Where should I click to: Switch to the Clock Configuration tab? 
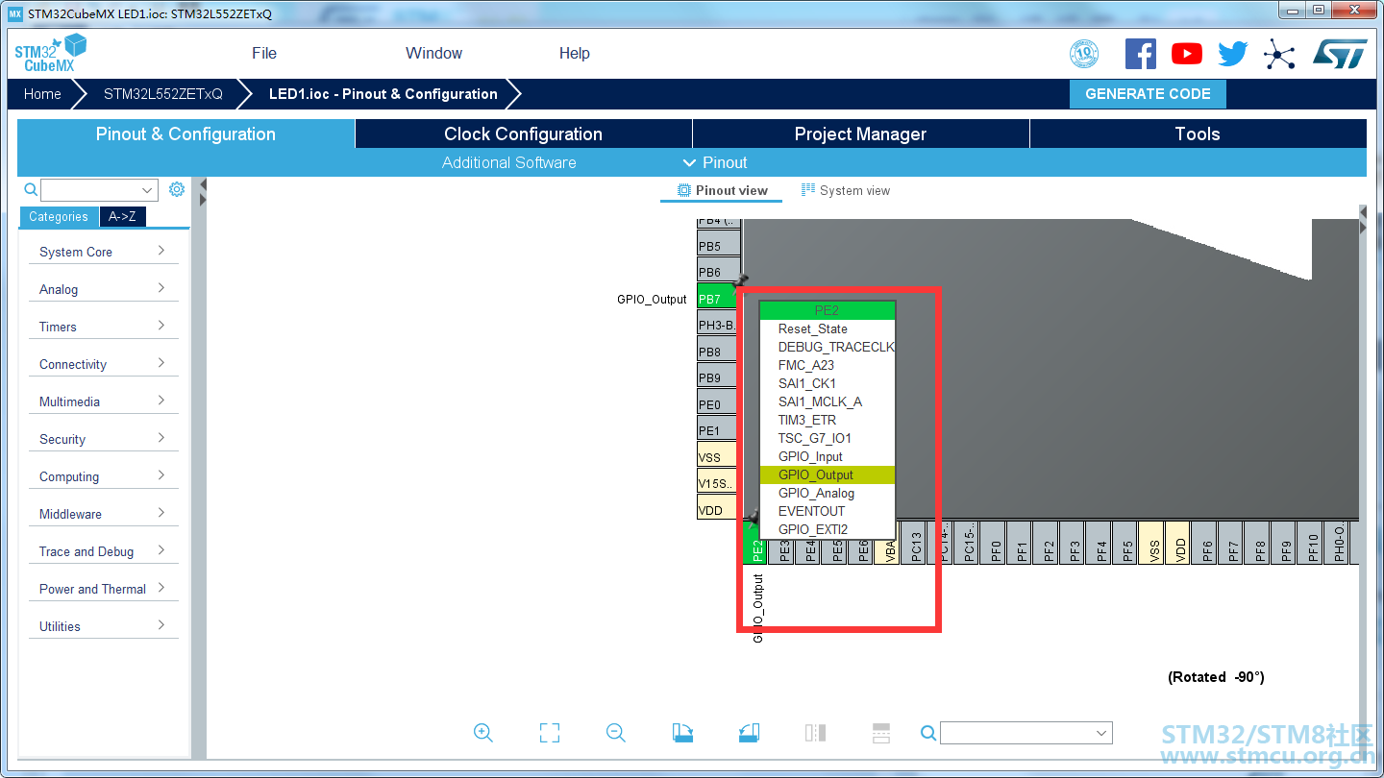point(524,134)
